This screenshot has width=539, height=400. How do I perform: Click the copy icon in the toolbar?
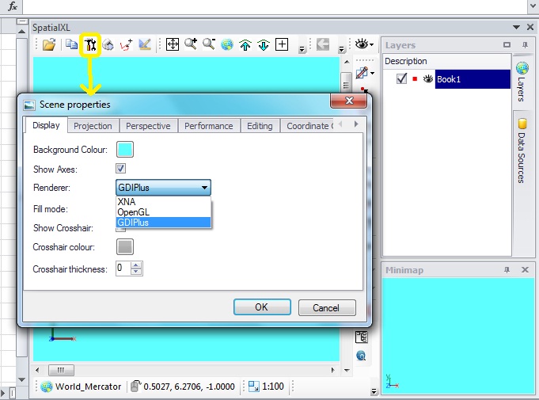[x=71, y=45]
